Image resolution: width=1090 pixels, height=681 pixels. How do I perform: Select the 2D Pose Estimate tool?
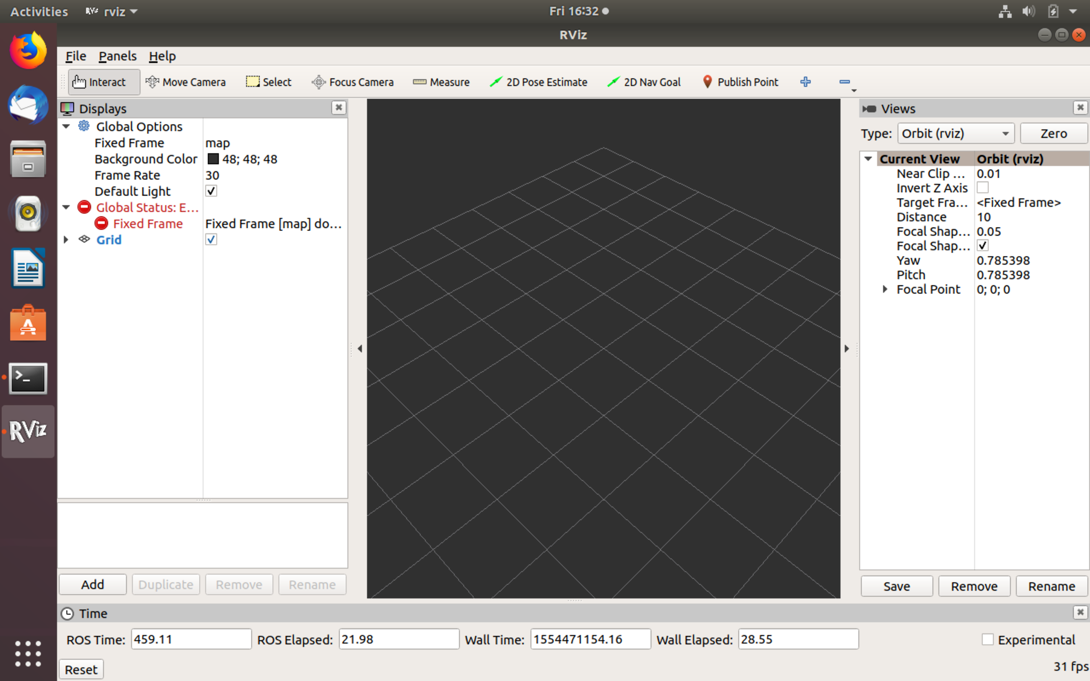pyautogui.click(x=539, y=82)
